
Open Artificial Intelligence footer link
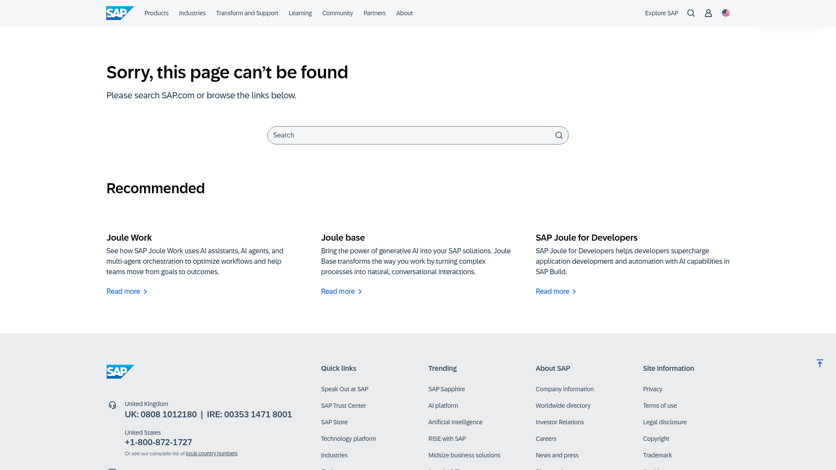[x=455, y=422]
